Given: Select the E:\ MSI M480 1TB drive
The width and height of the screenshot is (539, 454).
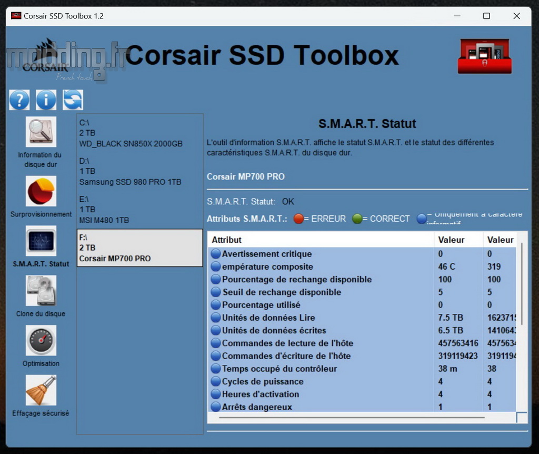Looking at the screenshot, I should click(139, 210).
